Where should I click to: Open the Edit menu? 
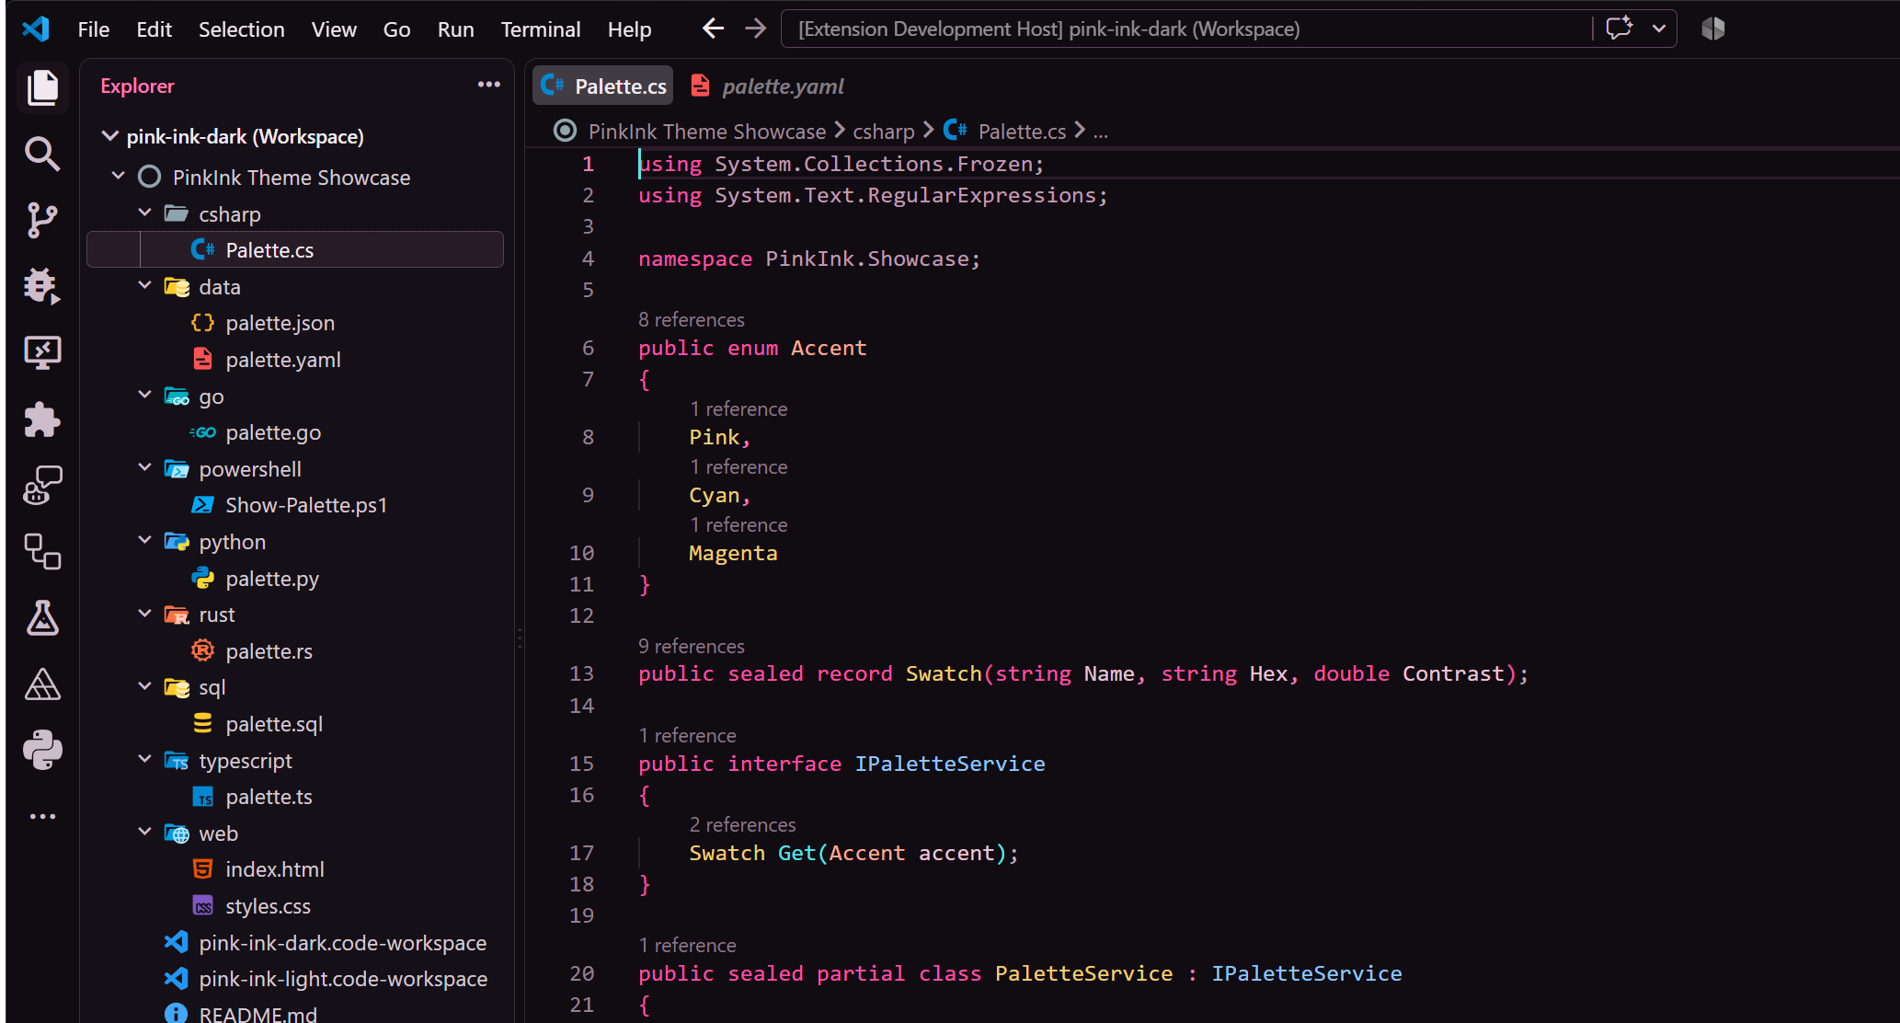(x=154, y=29)
